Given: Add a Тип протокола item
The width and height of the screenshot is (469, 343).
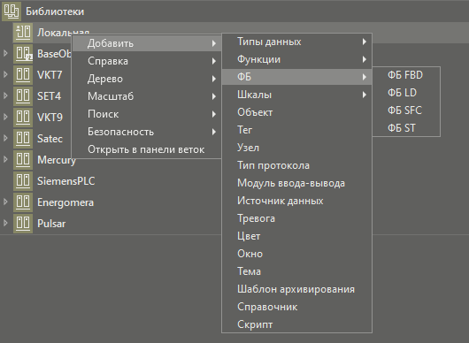Looking at the screenshot, I should [296, 165].
